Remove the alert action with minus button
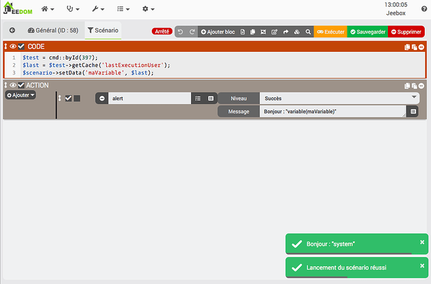The width and height of the screenshot is (431, 284). pyautogui.click(x=102, y=99)
